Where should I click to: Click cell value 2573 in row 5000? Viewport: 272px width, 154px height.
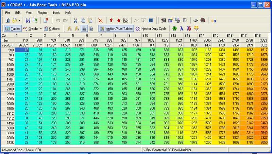point(261,128)
